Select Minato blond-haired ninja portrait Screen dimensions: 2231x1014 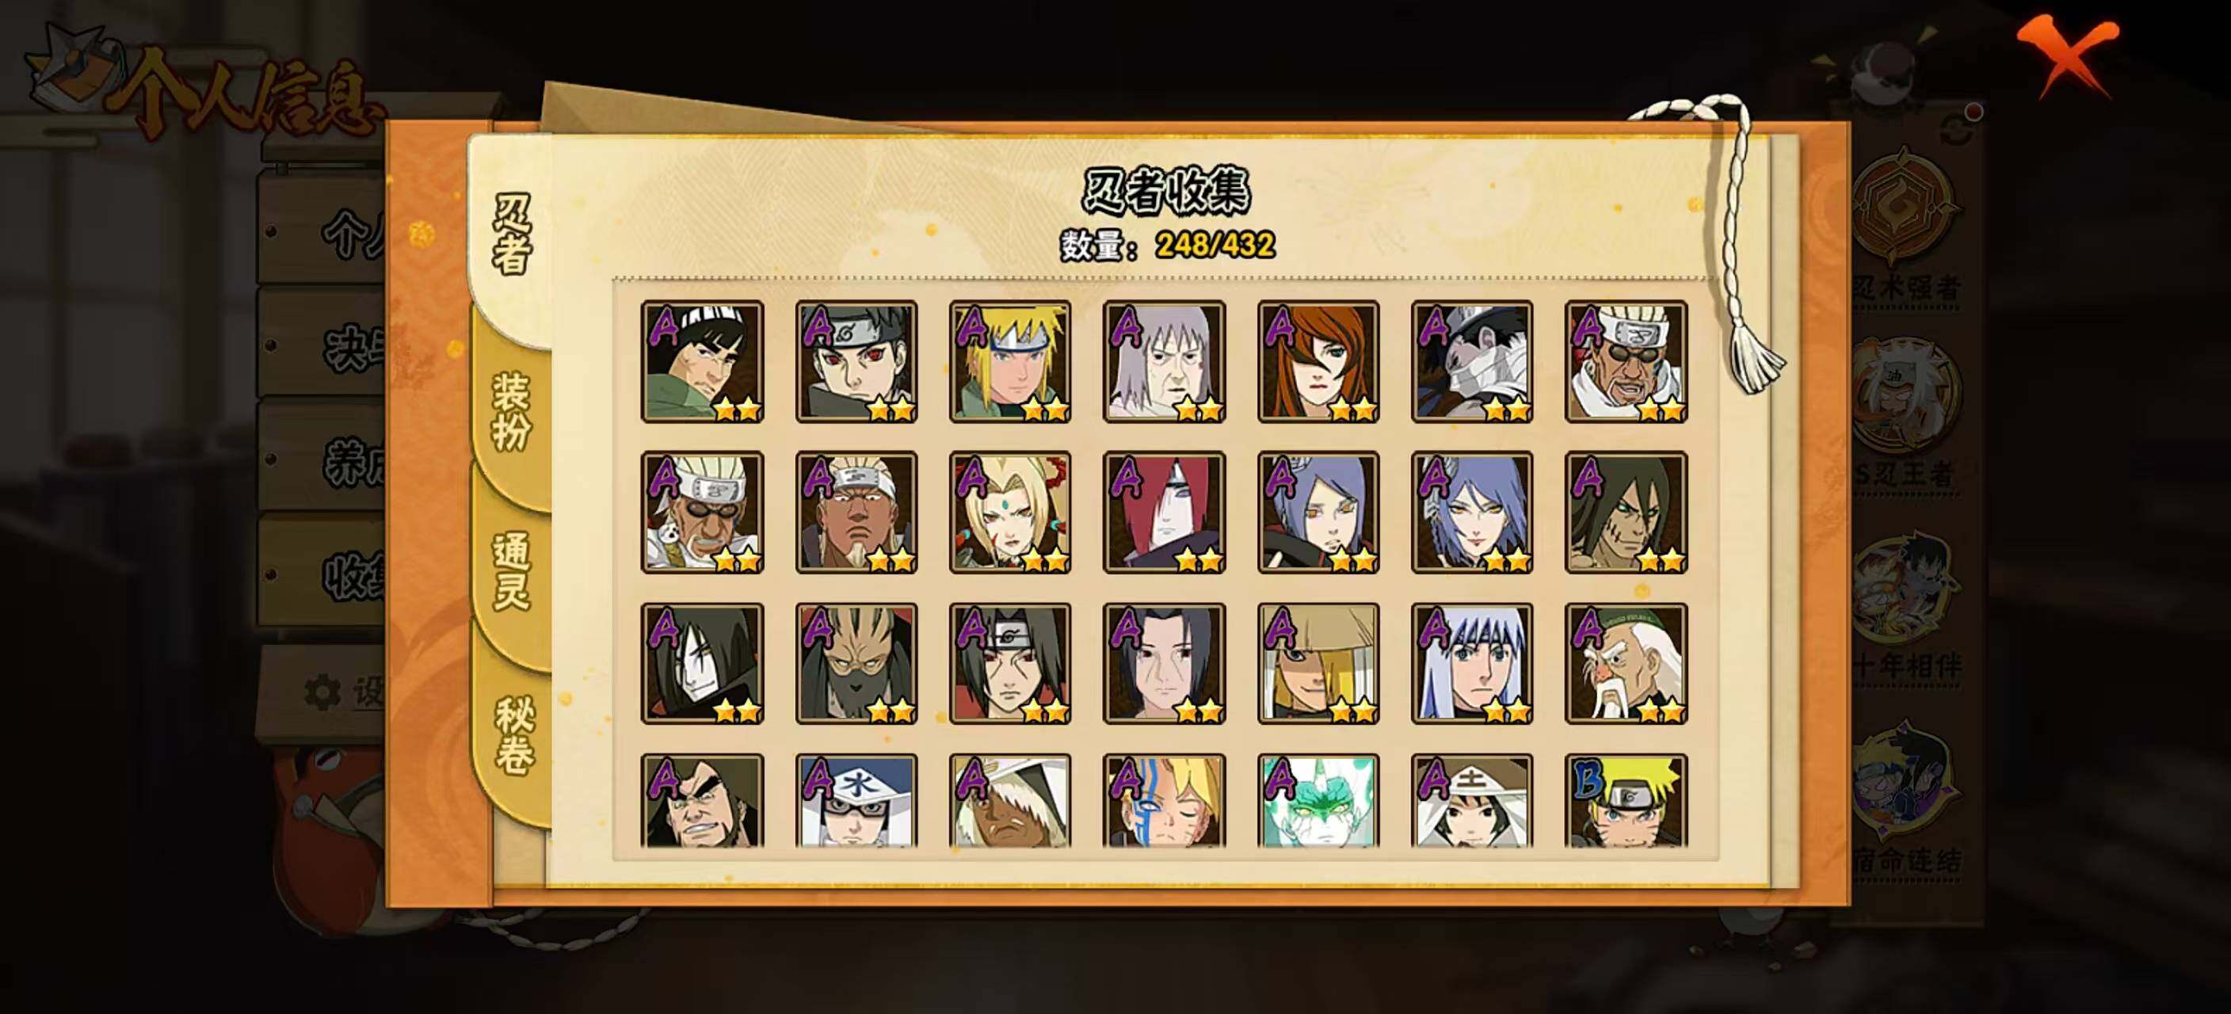coord(1010,361)
